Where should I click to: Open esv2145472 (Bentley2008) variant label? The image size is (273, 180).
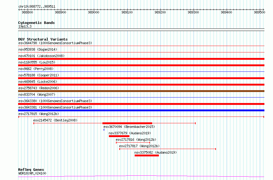tap(55, 120)
